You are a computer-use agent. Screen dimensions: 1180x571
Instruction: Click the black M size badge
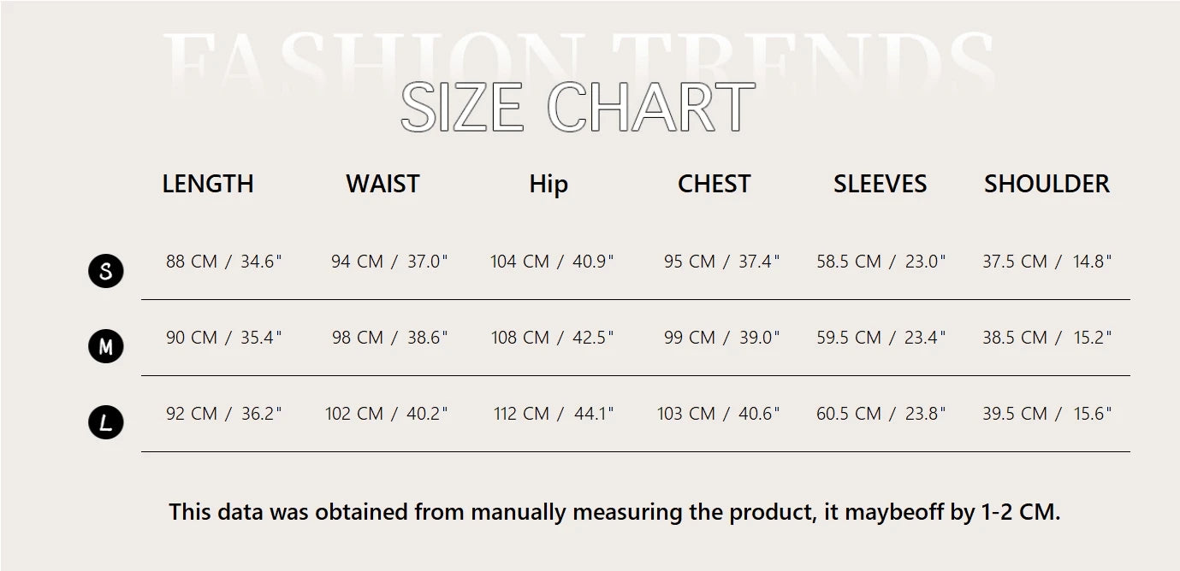pyautogui.click(x=106, y=346)
